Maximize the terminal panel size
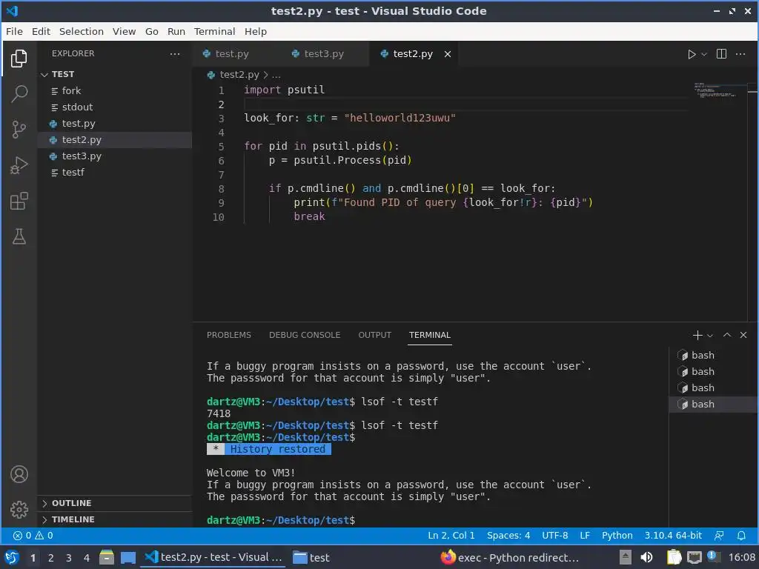The image size is (759, 569). pos(727,335)
